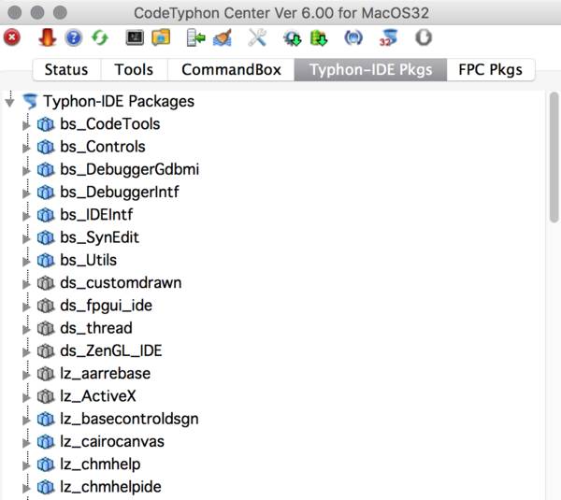Expand the bs_DebuggerIntf tree node
561x500 pixels.
pos(26,193)
